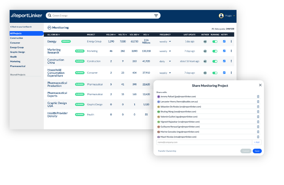Uncheck notify for Marketing Research job
This screenshot has height=185, width=284.
[224, 51]
